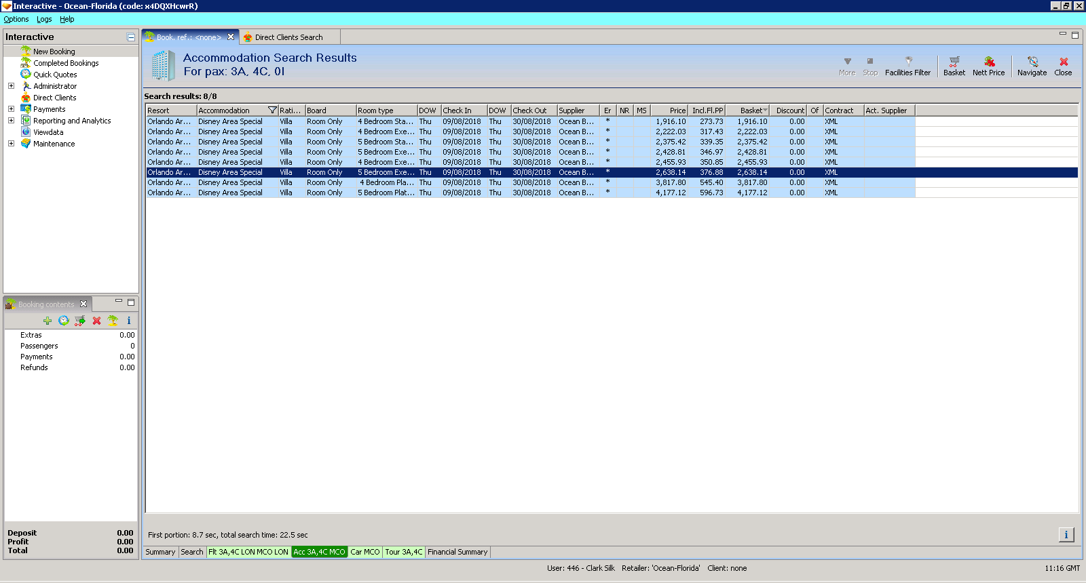Click the Refunds row in Booking contents
The width and height of the screenshot is (1086, 583).
[x=71, y=367]
